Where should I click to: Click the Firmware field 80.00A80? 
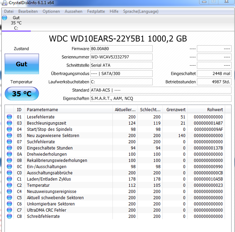[121, 49]
